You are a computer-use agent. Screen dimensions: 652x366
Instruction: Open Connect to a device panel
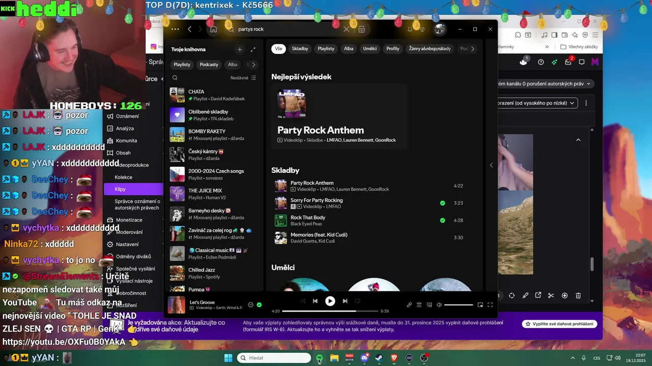click(x=429, y=305)
